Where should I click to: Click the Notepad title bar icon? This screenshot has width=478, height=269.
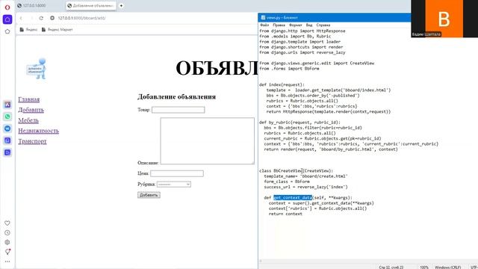[x=263, y=17]
